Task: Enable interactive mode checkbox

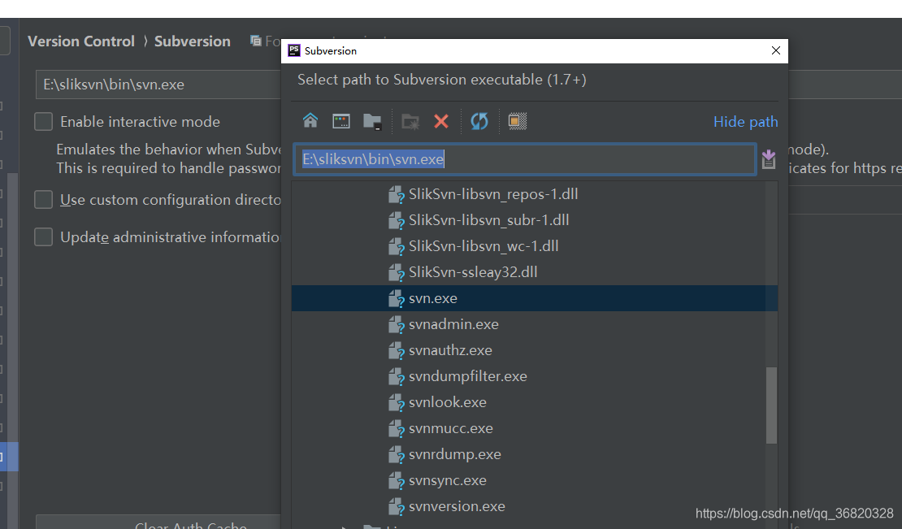Action: coord(44,122)
